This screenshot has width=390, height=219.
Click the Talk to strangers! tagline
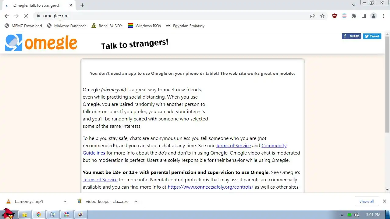click(135, 44)
